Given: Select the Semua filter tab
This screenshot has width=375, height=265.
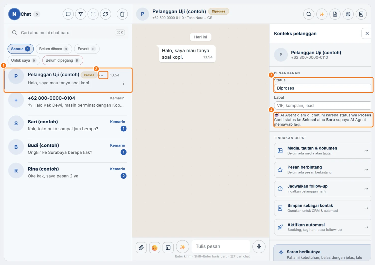Looking at the screenshot, I should pos(20,49).
